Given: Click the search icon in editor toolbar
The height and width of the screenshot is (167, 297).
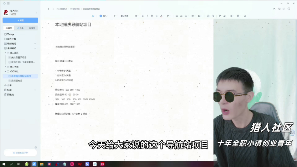Looking at the screenshot, I should click(x=245, y=16).
